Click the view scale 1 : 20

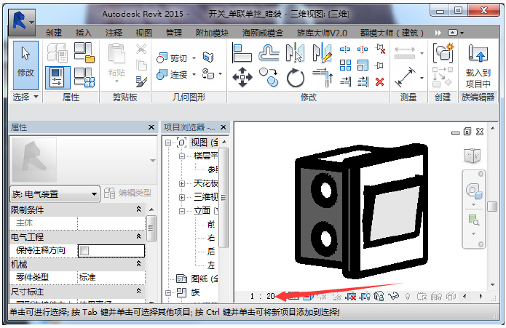click(x=262, y=296)
